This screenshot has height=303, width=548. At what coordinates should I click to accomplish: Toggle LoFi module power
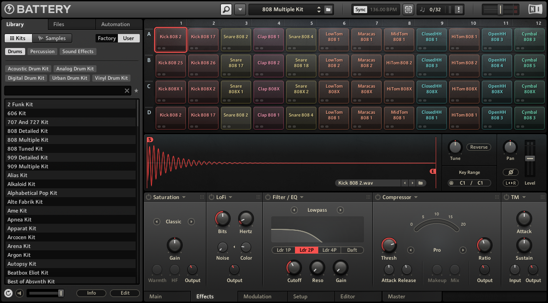tap(212, 197)
